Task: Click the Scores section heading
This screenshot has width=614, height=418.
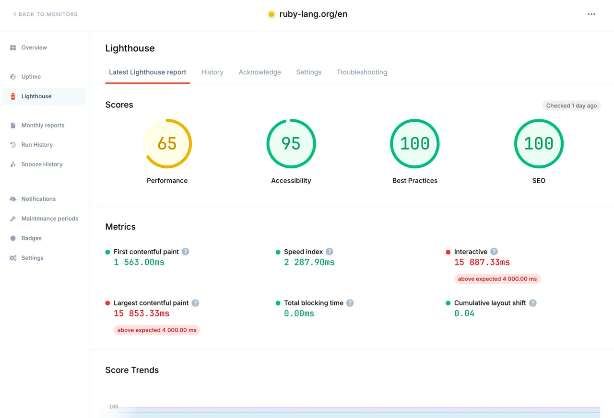Action: coord(119,105)
